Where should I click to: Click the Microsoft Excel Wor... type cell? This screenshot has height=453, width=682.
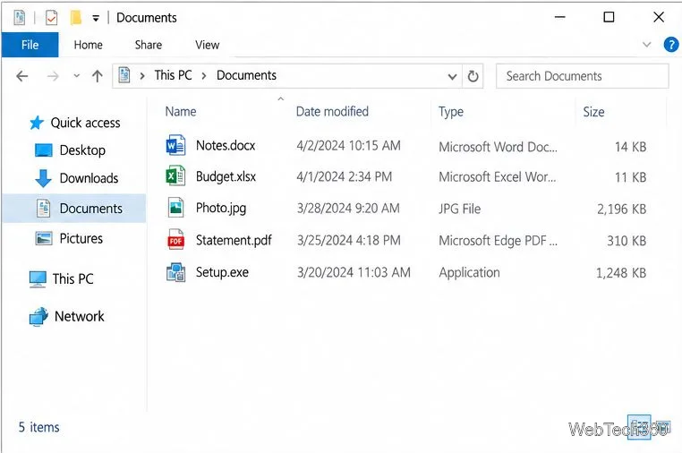click(497, 177)
